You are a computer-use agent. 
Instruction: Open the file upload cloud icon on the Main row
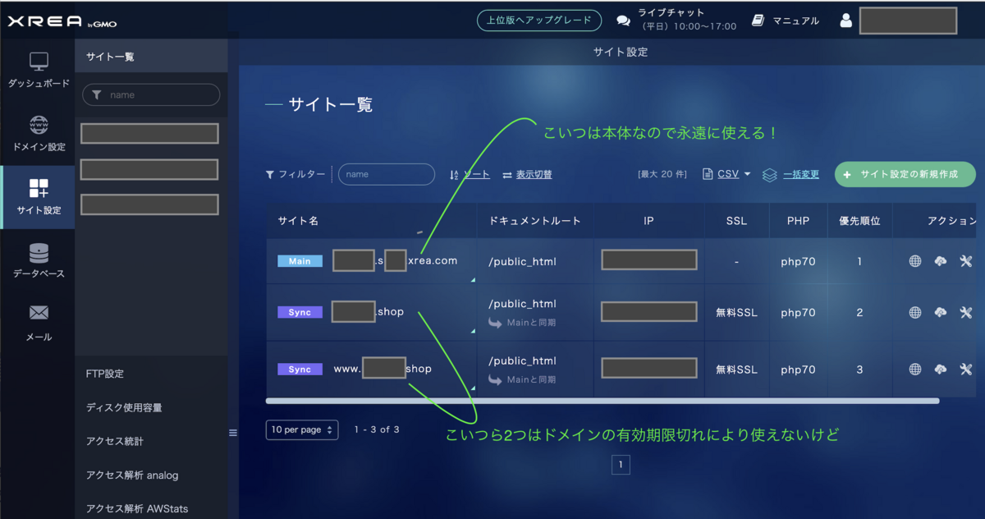pos(940,261)
